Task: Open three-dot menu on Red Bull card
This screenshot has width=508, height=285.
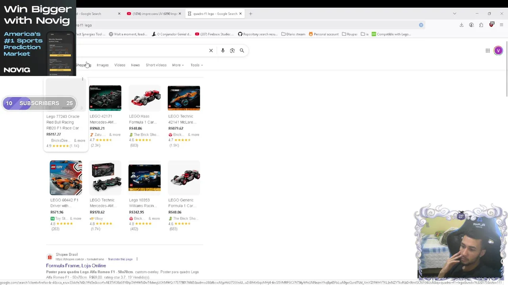Action: [83, 79]
